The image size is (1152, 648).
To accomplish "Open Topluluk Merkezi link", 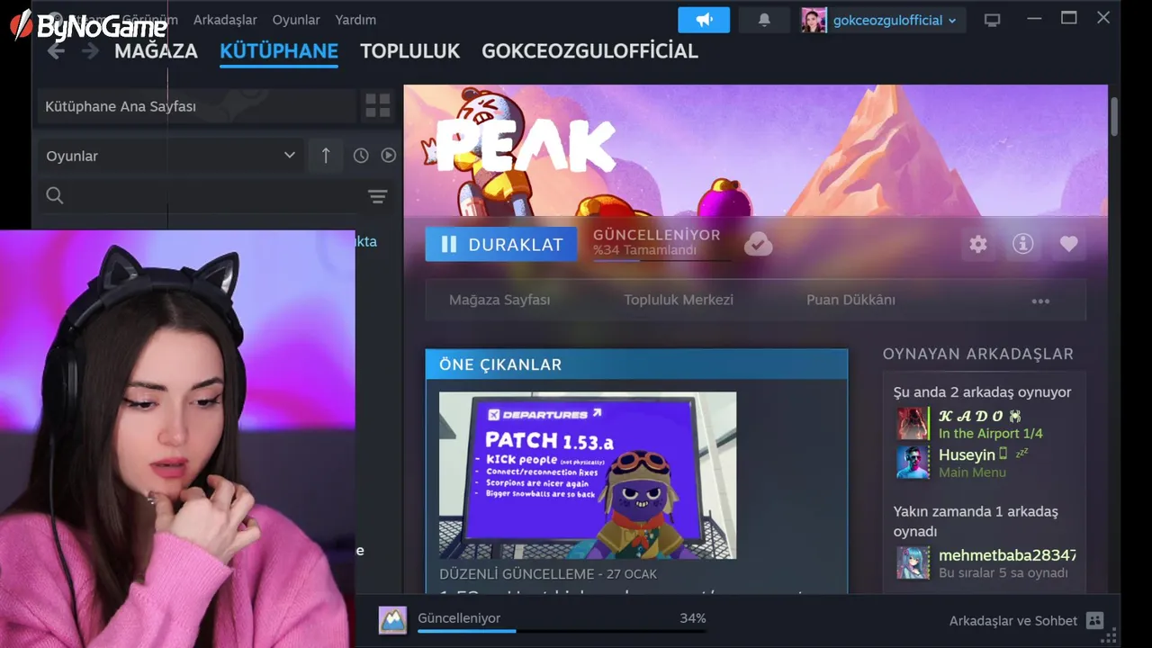I will click(x=679, y=300).
